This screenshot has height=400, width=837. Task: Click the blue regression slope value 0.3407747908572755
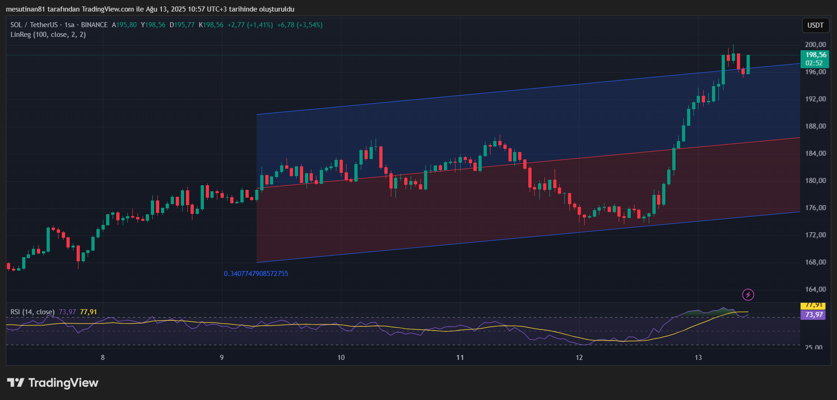tap(256, 274)
